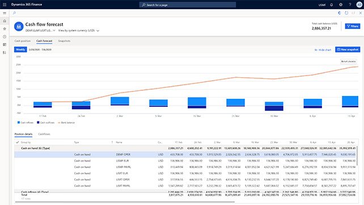Screen dimensions: 364x205
Task: Focus the Search for a page box
Action: coord(188,5)
